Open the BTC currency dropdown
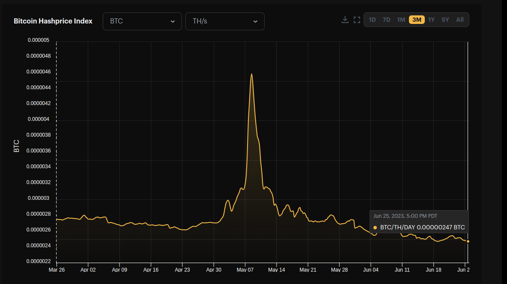Viewport: 507px width, 284px height. pyautogui.click(x=142, y=21)
